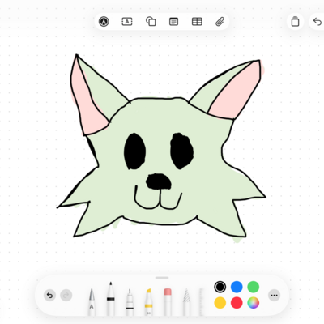
Task: Open the shapes library
Action: click(151, 21)
